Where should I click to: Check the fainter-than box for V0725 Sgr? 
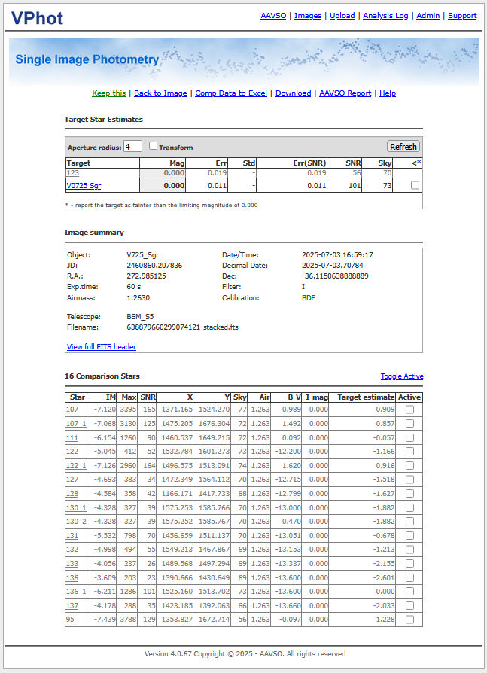[x=415, y=185]
